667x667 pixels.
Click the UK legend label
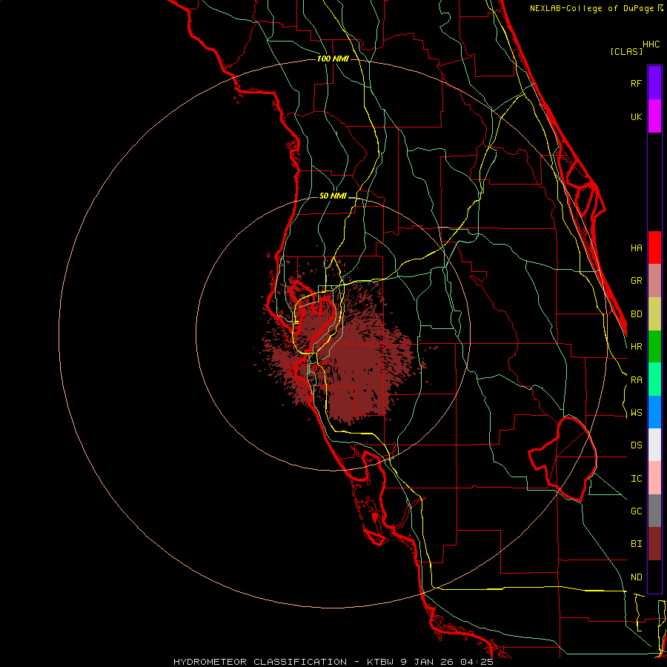pos(636,116)
